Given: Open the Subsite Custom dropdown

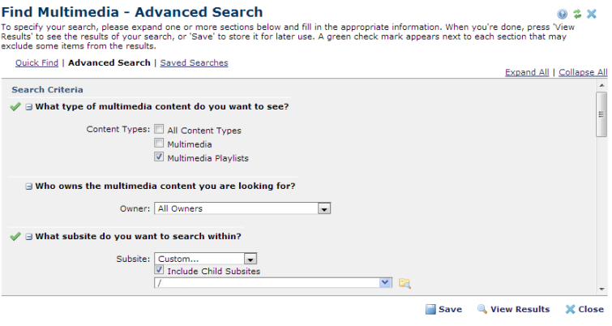Looking at the screenshot, I should pyautogui.click(x=250, y=259).
